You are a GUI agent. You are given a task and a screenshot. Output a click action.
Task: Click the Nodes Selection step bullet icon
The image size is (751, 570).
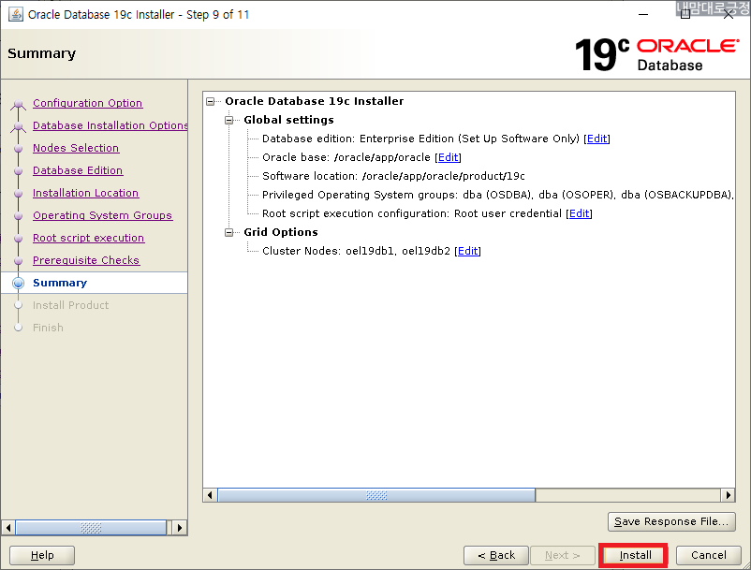[18, 149]
